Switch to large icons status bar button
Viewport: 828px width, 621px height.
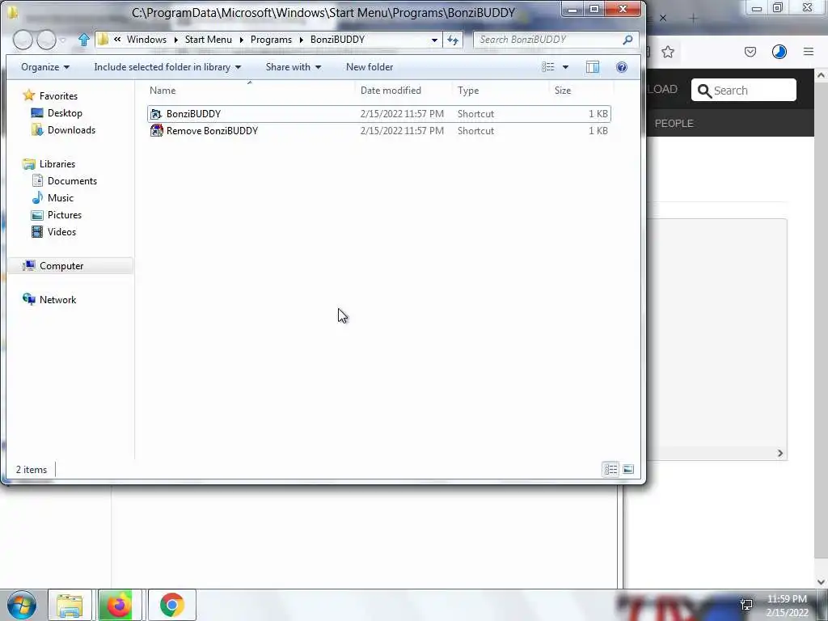point(627,470)
